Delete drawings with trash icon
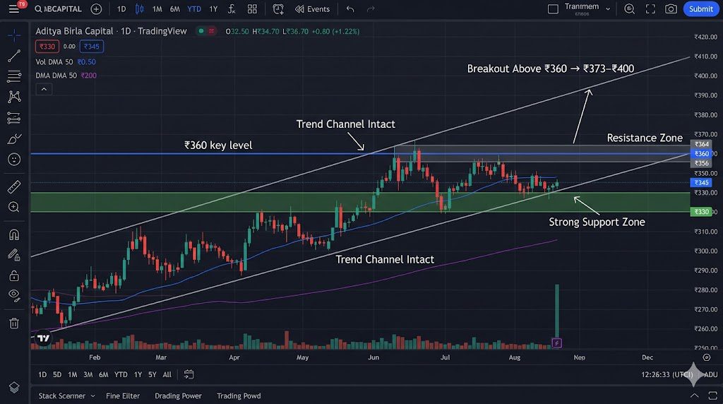Viewport: 723px width, 404px height. click(x=14, y=323)
